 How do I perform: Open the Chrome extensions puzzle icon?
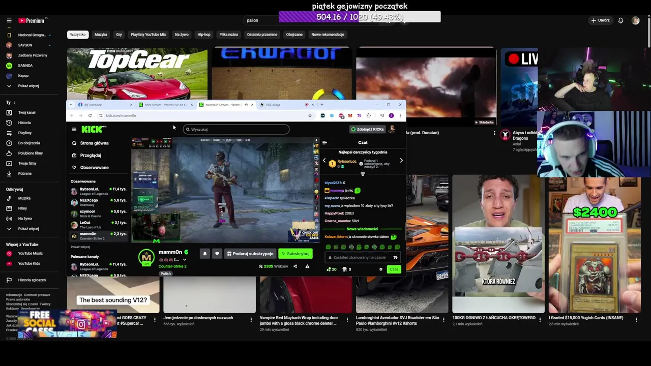coord(369,115)
